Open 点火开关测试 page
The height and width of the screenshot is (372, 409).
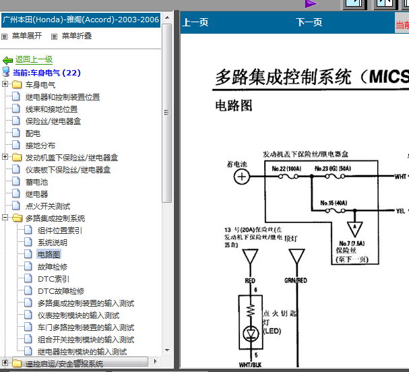click(x=48, y=206)
